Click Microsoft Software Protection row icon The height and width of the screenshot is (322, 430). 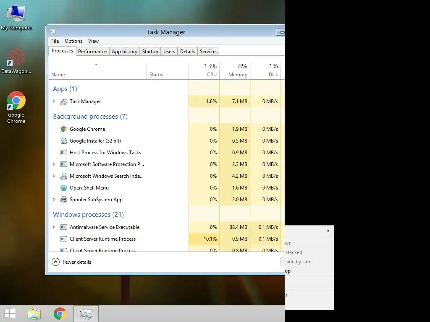[x=64, y=164]
